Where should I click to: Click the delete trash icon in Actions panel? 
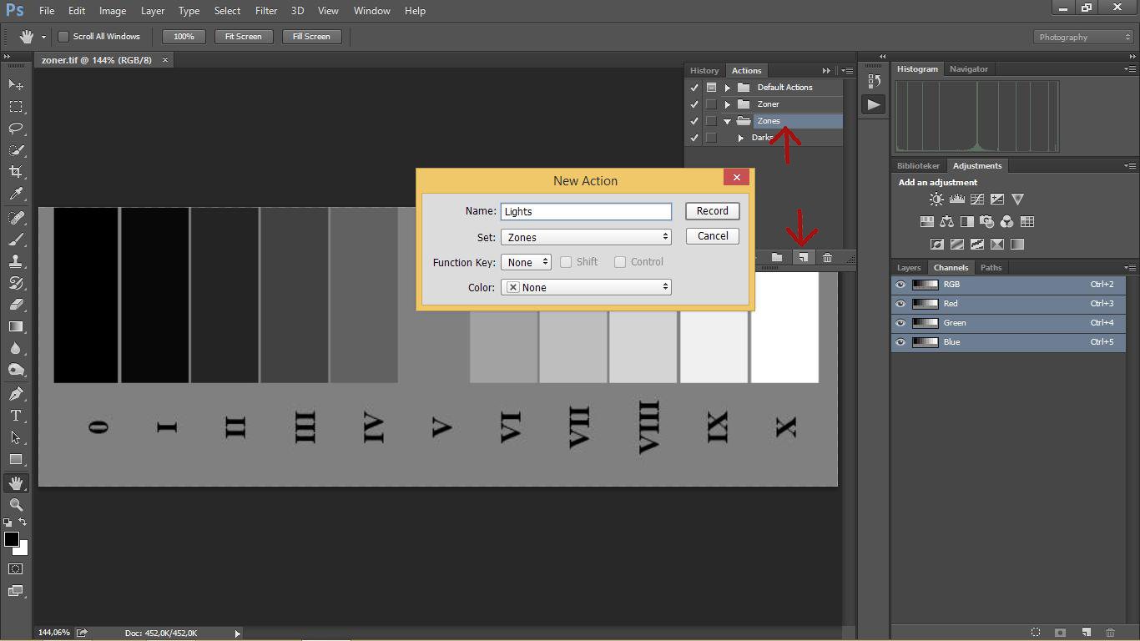point(827,258)
